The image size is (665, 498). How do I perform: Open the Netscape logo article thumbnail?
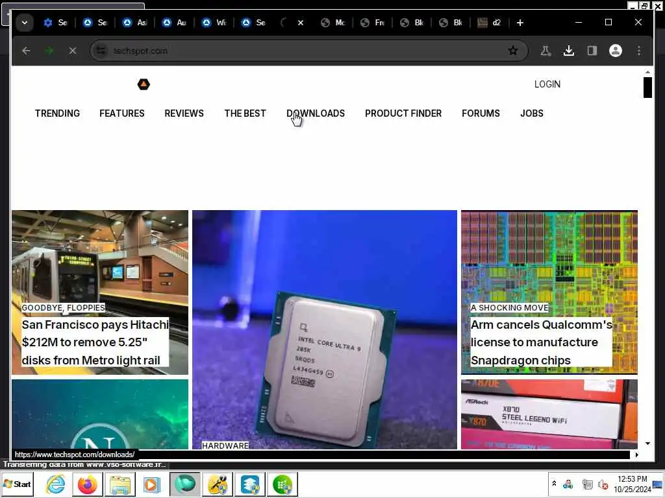[x=100, y=414]
